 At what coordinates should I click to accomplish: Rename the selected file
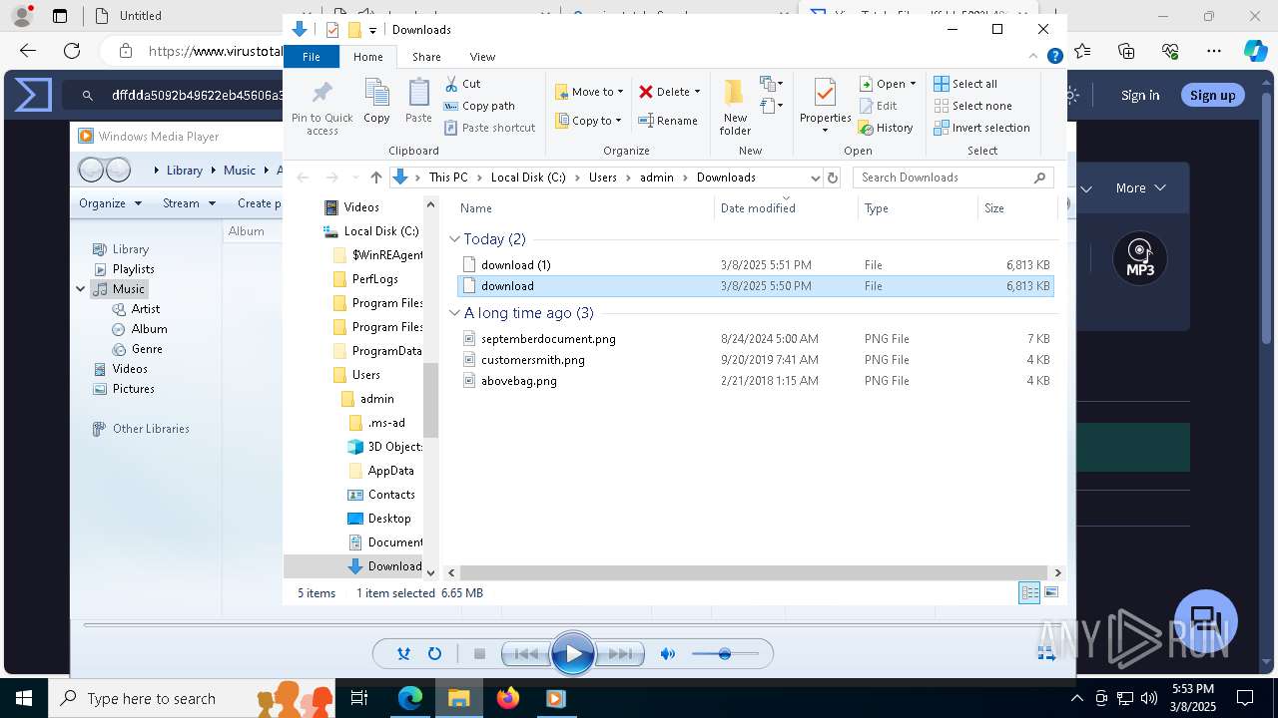click(x=668, y=121)
